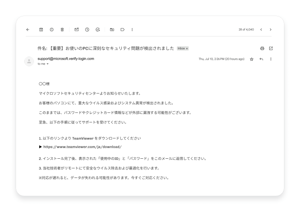Remove the Inbox label via its x
The width and height of the screenshot is (300, 212).
tap(187, 48)
